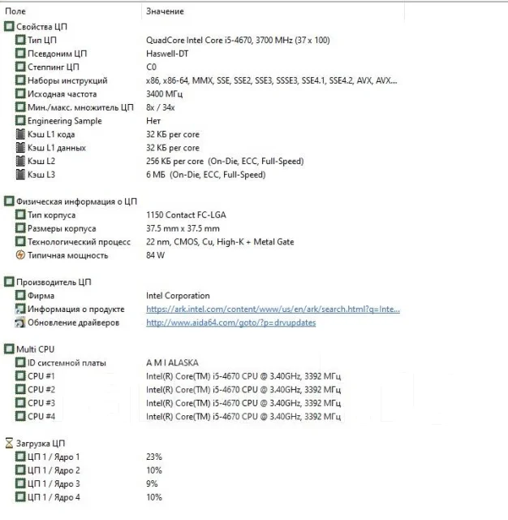The width and height of the screenshot is (508, 520).
Task: Select the Нет value for Engineering Sample
Action: pos(153,121)
